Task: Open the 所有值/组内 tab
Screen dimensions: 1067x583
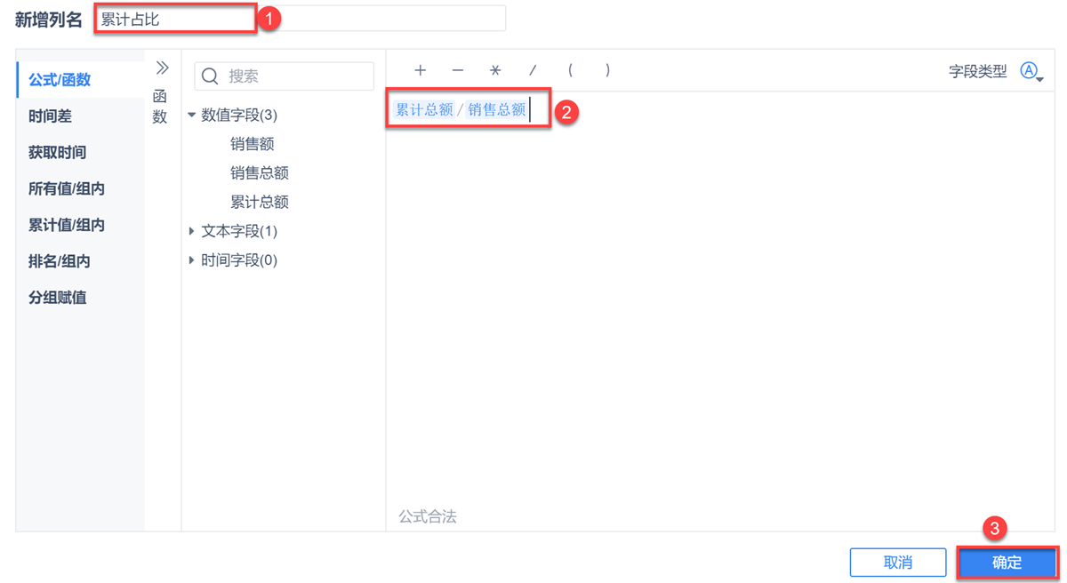Action: pyautogui.click(x=81, y=189)
